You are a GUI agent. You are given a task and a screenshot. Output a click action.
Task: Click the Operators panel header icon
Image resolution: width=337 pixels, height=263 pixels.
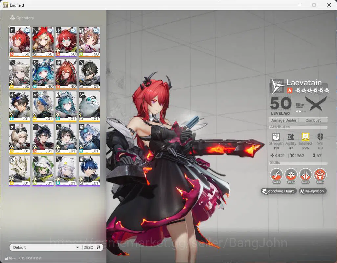[x=12, y=17]
